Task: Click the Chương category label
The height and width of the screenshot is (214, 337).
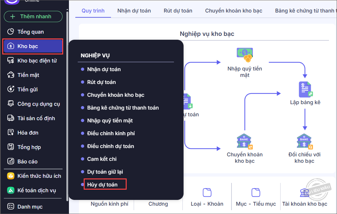Action: click(x=158, y=204)
